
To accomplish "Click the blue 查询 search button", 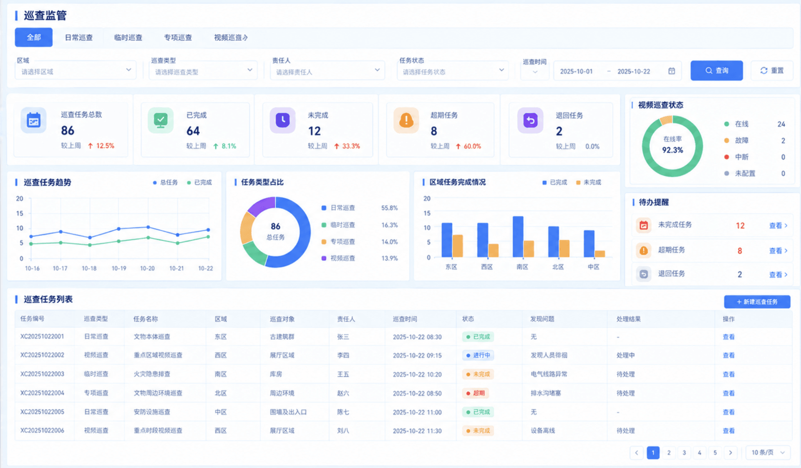I will [x=716, y=70].
